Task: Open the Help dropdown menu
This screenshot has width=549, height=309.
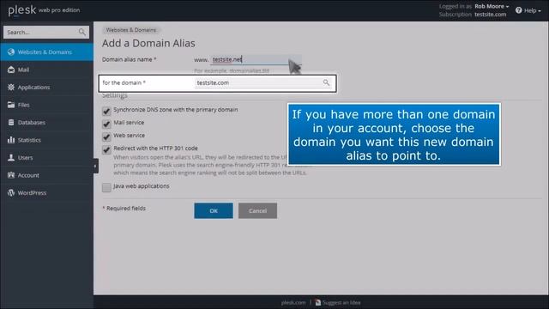Action: [x=528, y=10]
